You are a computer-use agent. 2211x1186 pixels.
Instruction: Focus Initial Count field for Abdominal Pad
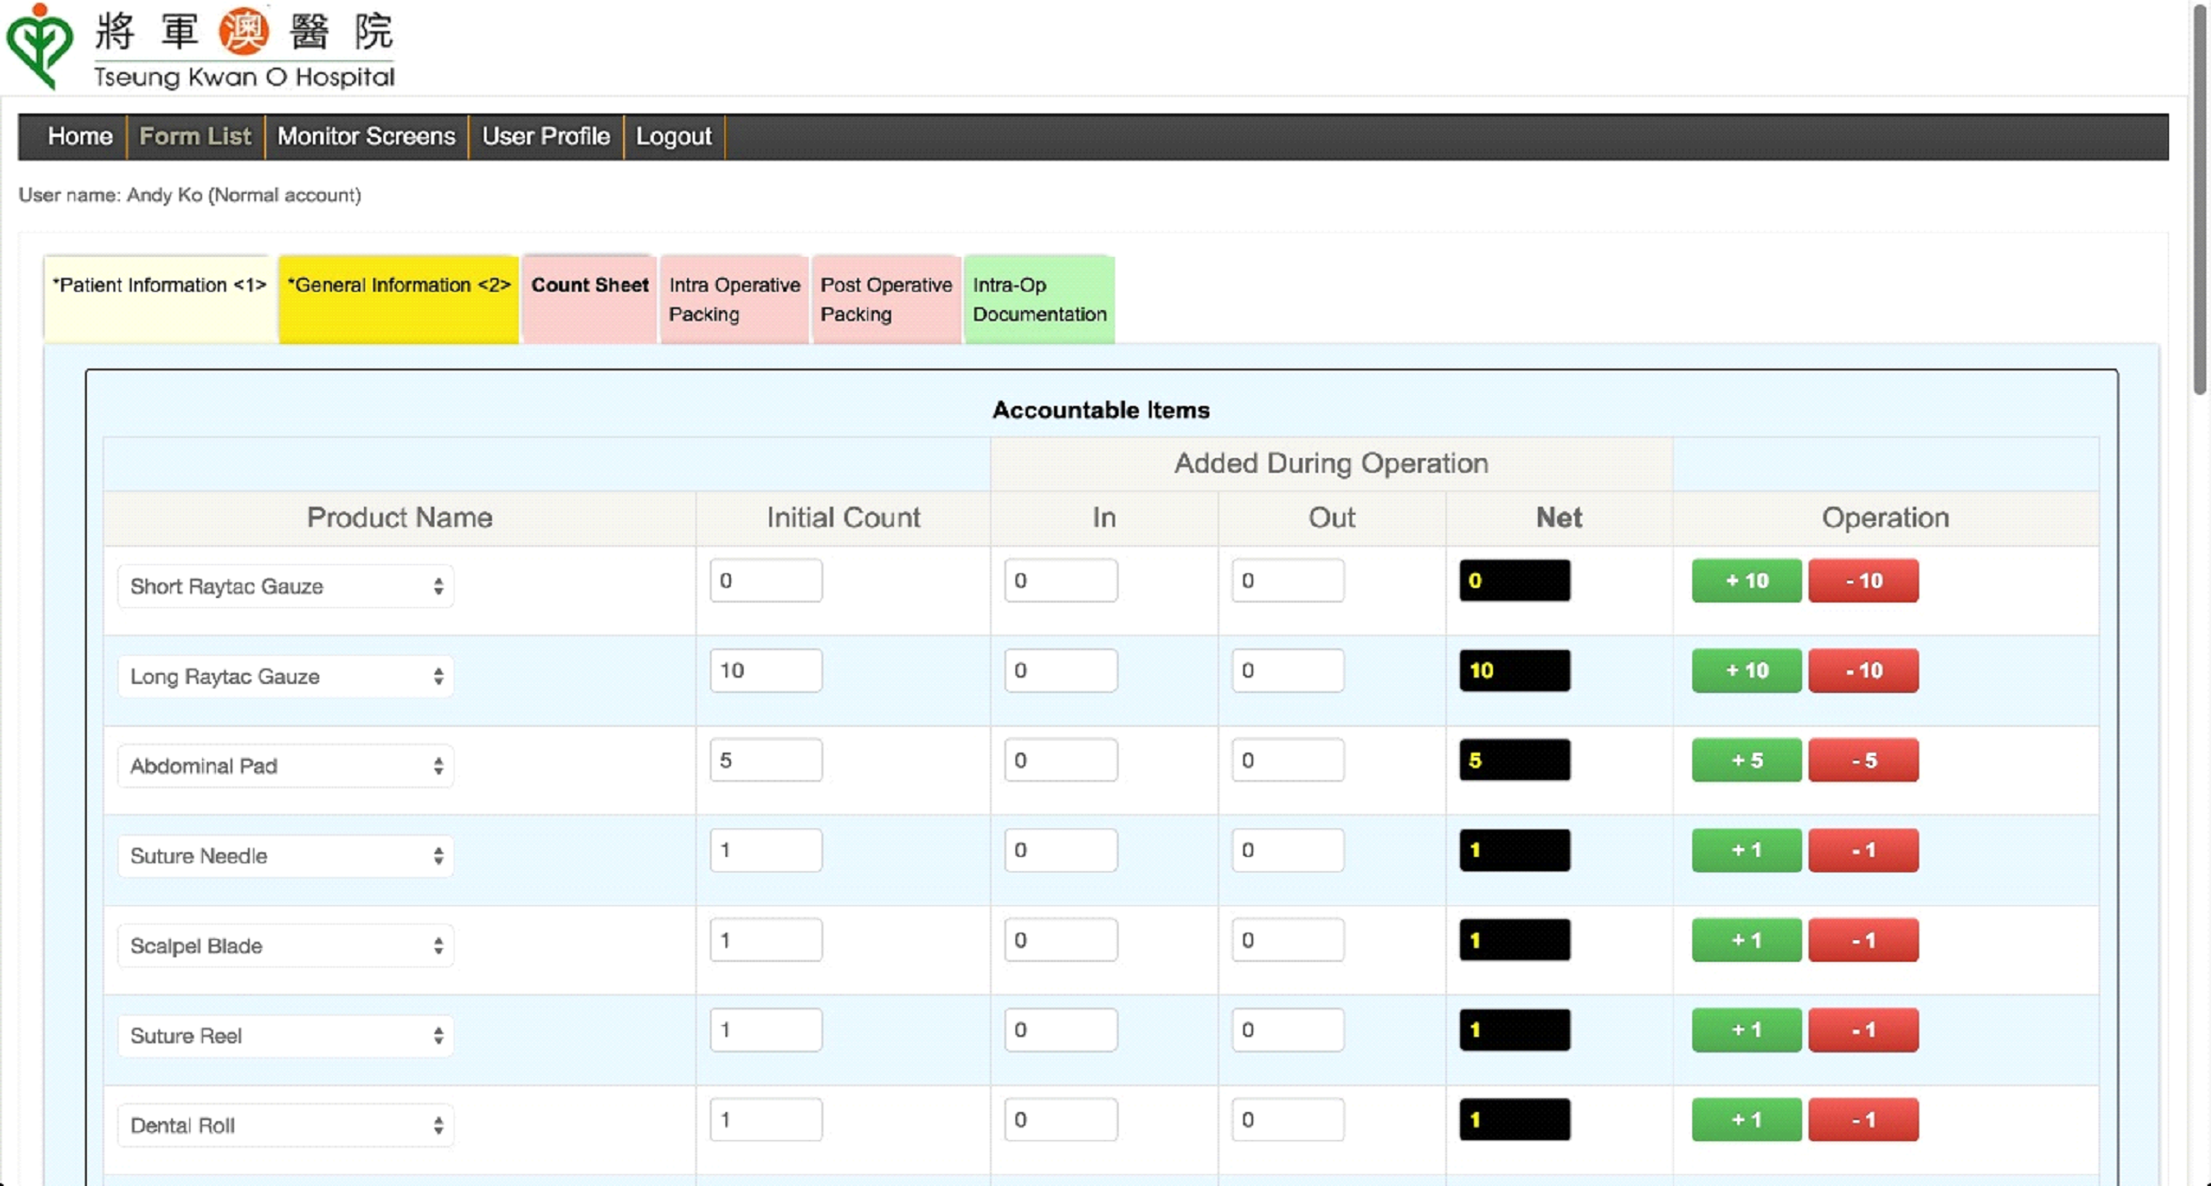[766, 760]
